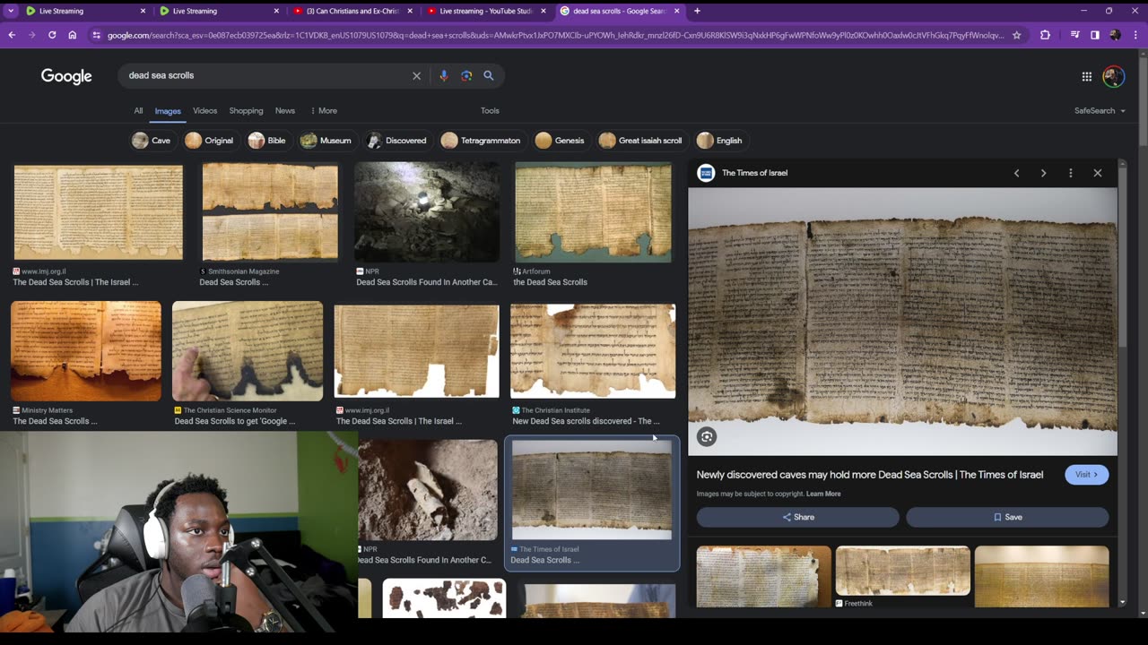This screenshot has width=1148, height=645.
Task: Open the Learn More copyright link
Action: (823, 494)
